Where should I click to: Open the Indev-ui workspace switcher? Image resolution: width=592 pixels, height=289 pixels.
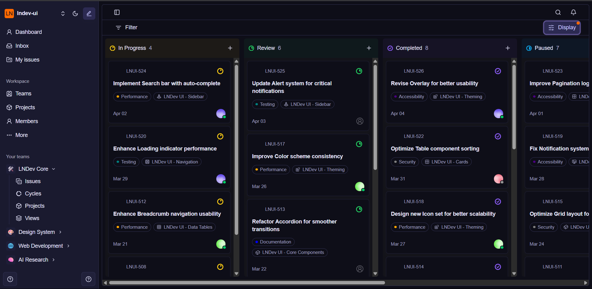click(63, 14)
